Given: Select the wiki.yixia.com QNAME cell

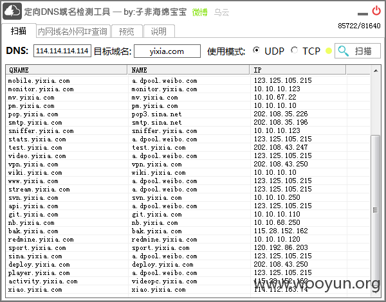Looking at the screenshot, I should (35, 173).
